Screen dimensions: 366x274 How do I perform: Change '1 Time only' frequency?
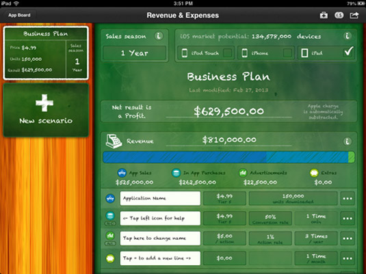(x=316, y=218)
